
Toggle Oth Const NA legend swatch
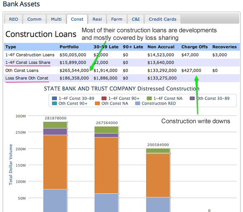97,103
